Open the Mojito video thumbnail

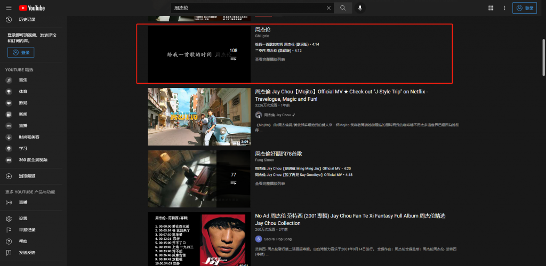point(199,117)
